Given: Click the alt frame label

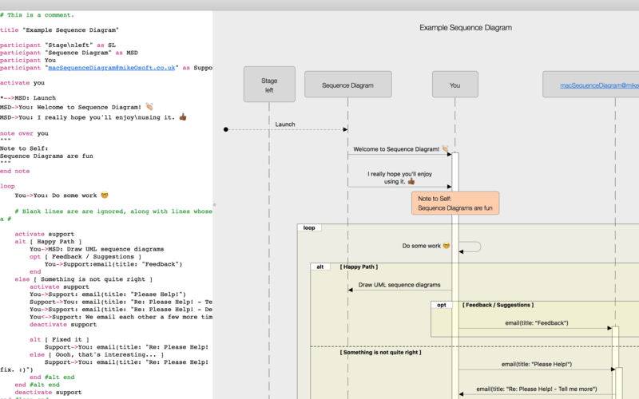Looking at the screenshot, I should pyautogui.click(x=320, y=267).
